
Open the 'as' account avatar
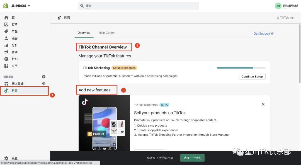tap(278, 6)
